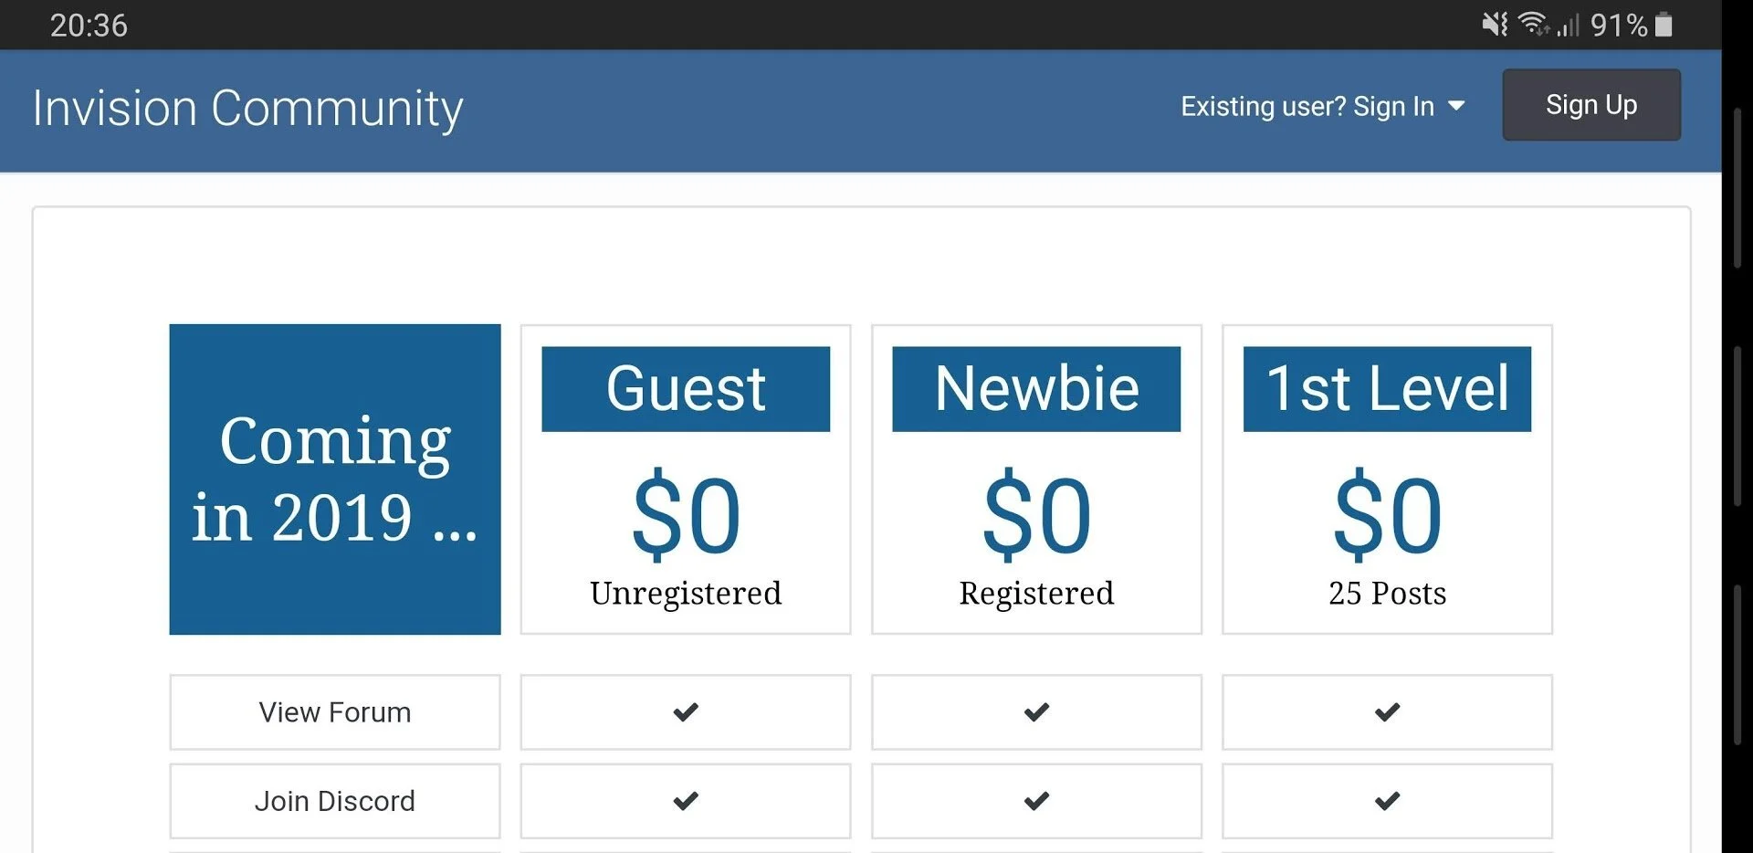1753x853 pixels.
Task: Click the Coming in 2019 banner
Action: 335,479
